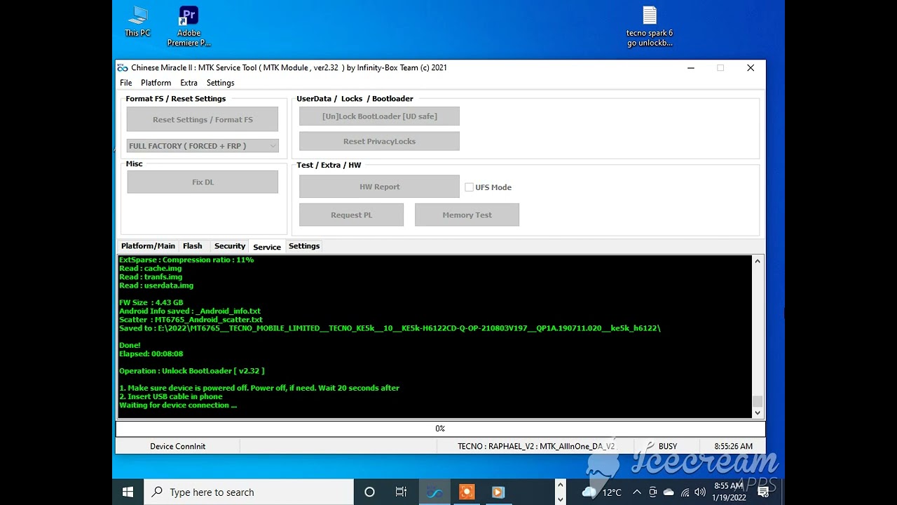The width and height of the screenshot is (897, 505).
Task: Open Adobe Premiere Pro desktop shortcut
Action: click(189, 27)
